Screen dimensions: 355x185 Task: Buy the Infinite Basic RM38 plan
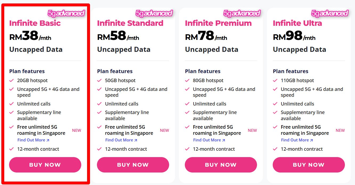click(45, 165)
